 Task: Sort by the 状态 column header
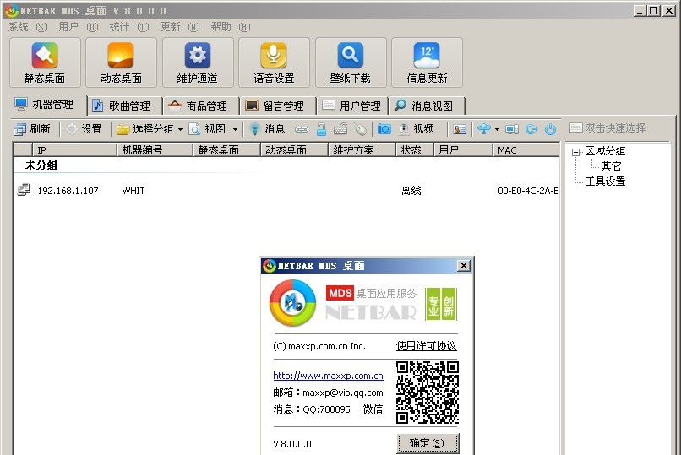point(415,150)
